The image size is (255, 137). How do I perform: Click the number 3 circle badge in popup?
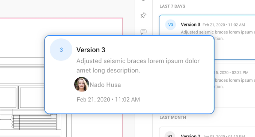coord(61,50)
